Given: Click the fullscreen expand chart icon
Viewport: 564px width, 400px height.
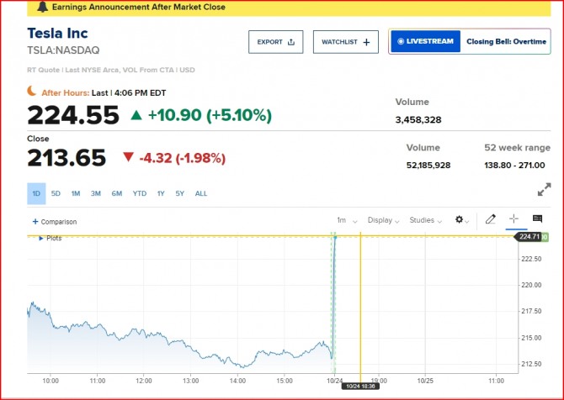Looking at the screenshot, I should [544, 189].
